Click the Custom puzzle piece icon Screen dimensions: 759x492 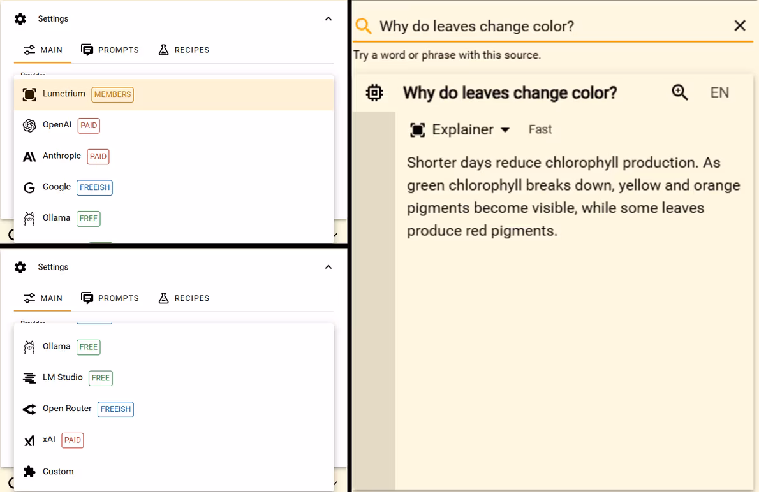29,471
